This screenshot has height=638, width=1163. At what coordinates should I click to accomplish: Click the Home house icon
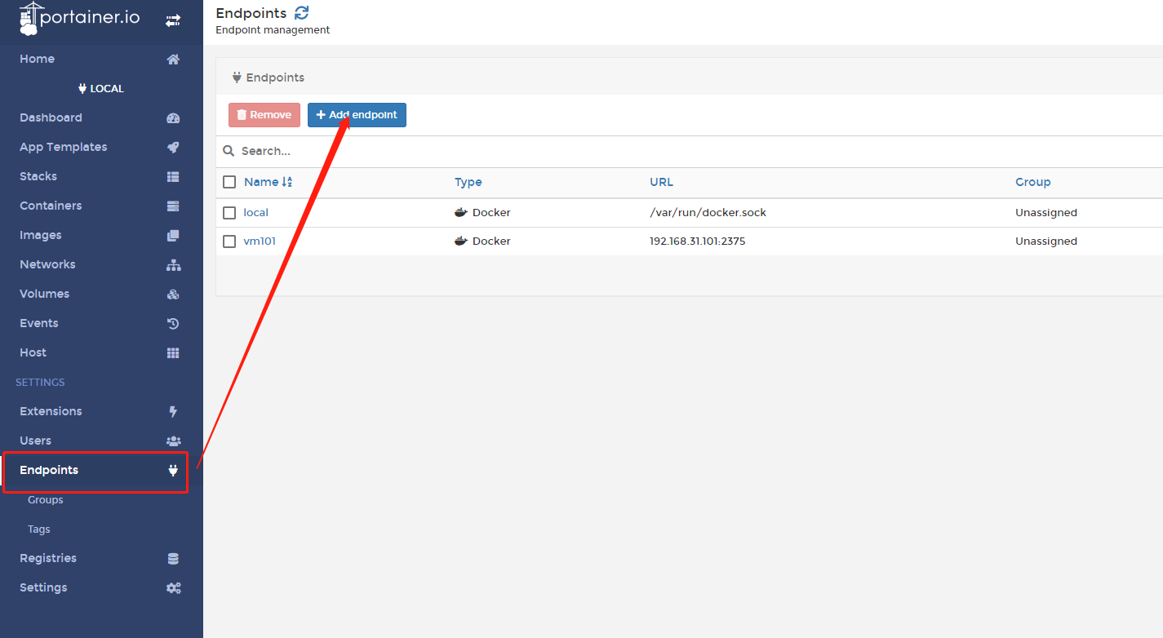pyautogui.click(x=173, y=60)
